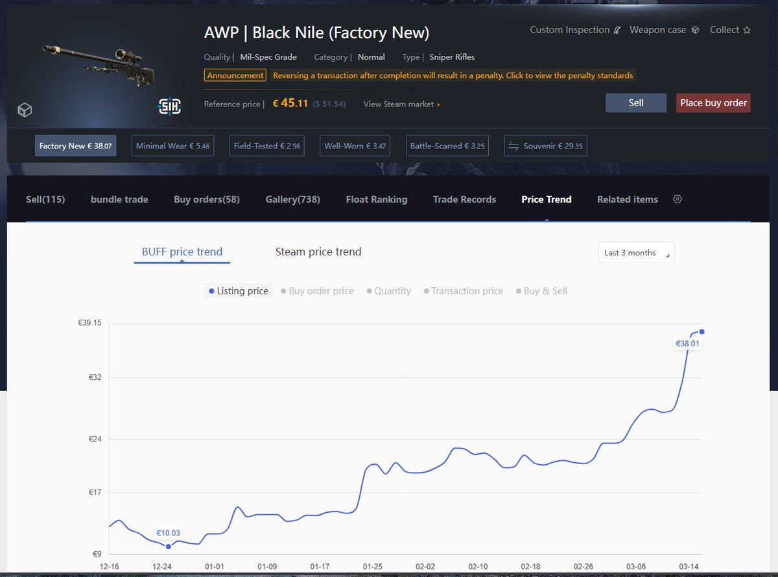Switch to the Float Ranking tab
The width and height of the screenshot is (778, 577).
click(x=377, y=199)
